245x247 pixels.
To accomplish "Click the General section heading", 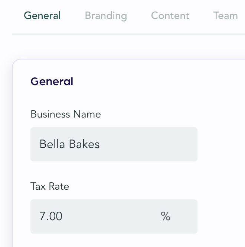I will click(x=52, y=81).
